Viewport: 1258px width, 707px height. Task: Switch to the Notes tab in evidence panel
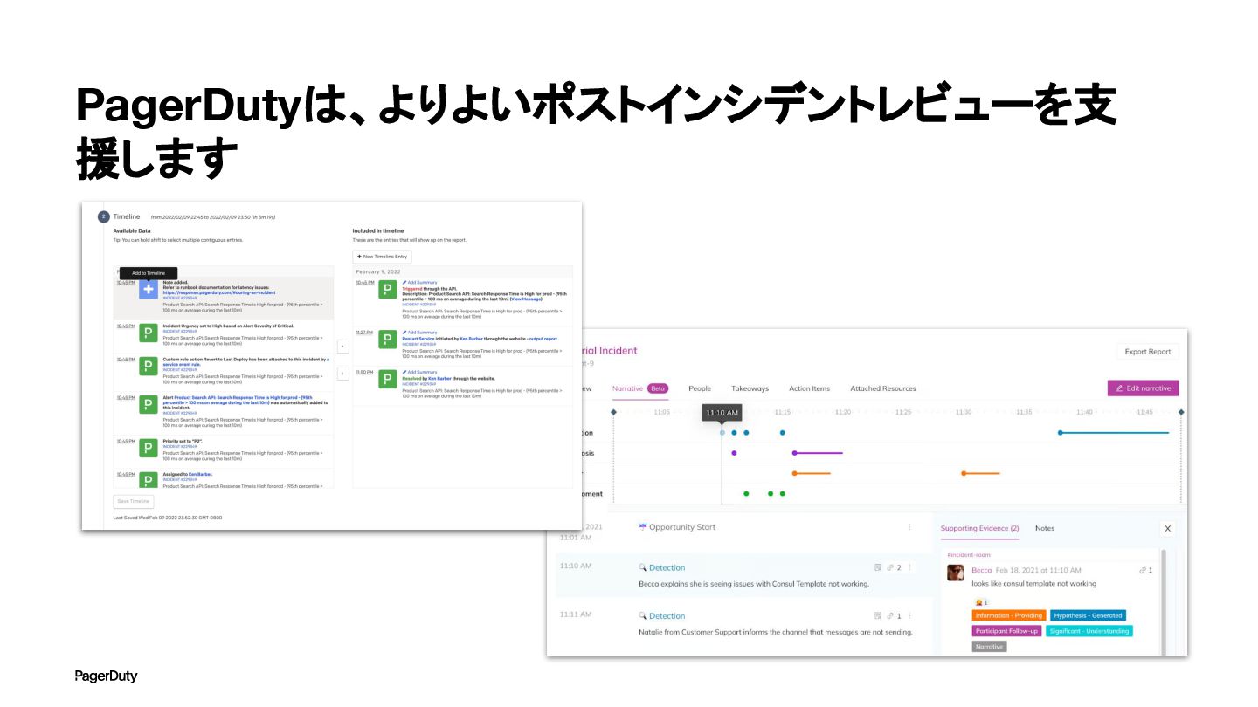(x=1045, y=528)
